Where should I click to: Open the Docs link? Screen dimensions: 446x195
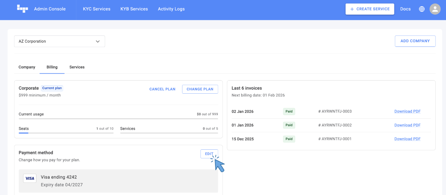405,9
